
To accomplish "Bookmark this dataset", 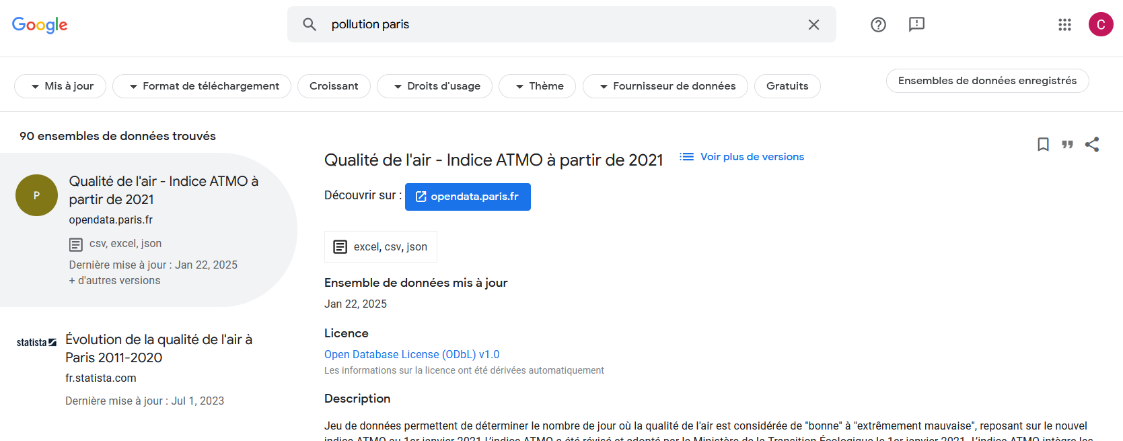I will (x=1043, y=145).
